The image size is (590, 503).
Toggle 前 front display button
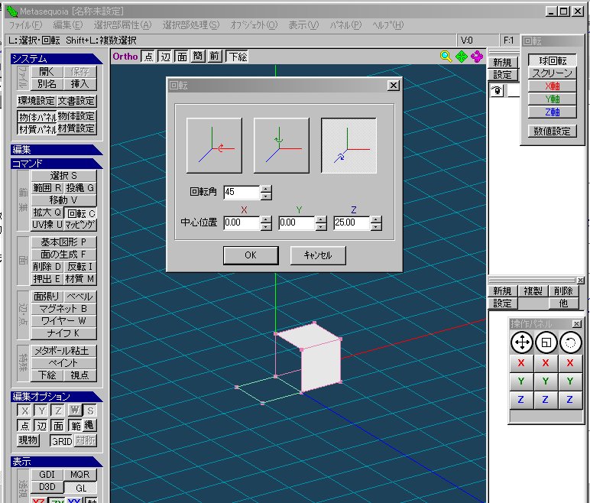(x=215, y=57)
